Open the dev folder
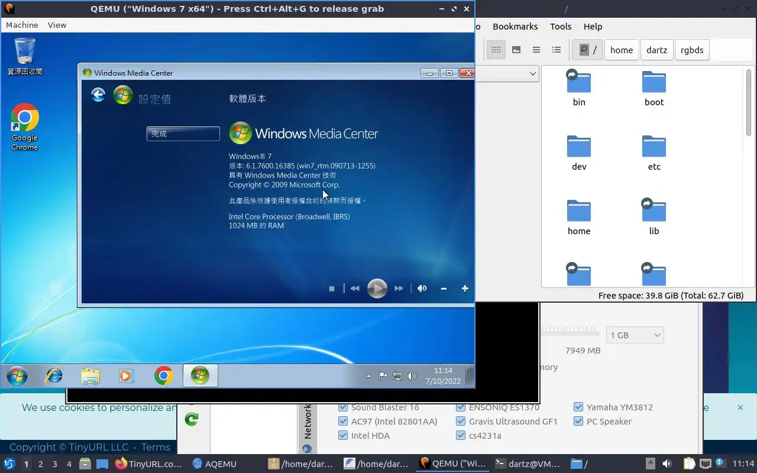Screen dimensions: 757x473 click(579, 153)
